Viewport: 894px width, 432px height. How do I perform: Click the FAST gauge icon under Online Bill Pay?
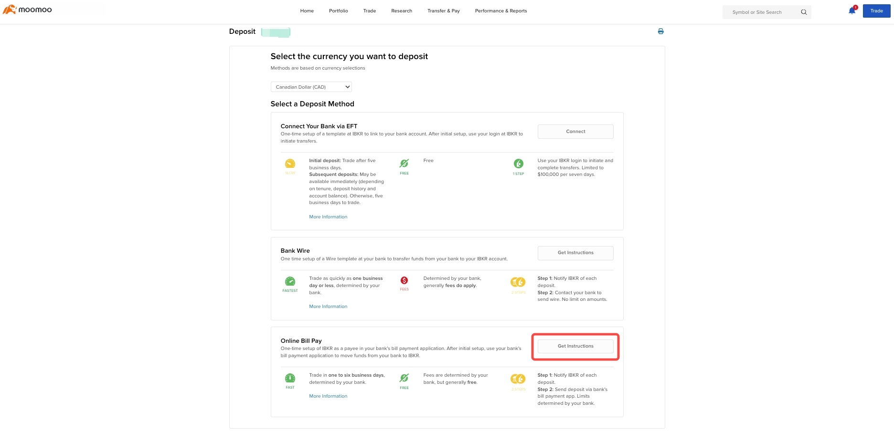(x=290, y=378)
